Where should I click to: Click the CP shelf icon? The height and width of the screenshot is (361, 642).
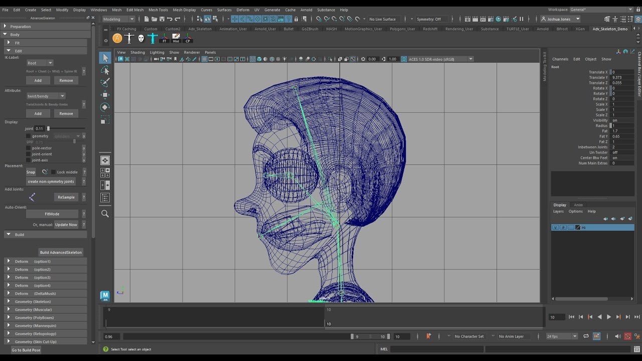(188, 38)
